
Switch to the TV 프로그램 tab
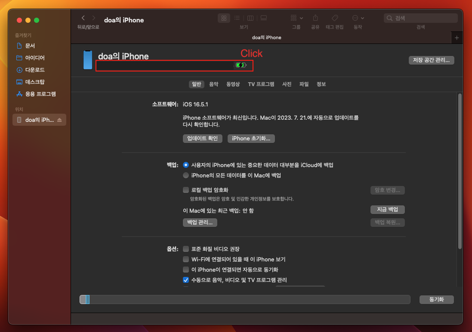261,84
